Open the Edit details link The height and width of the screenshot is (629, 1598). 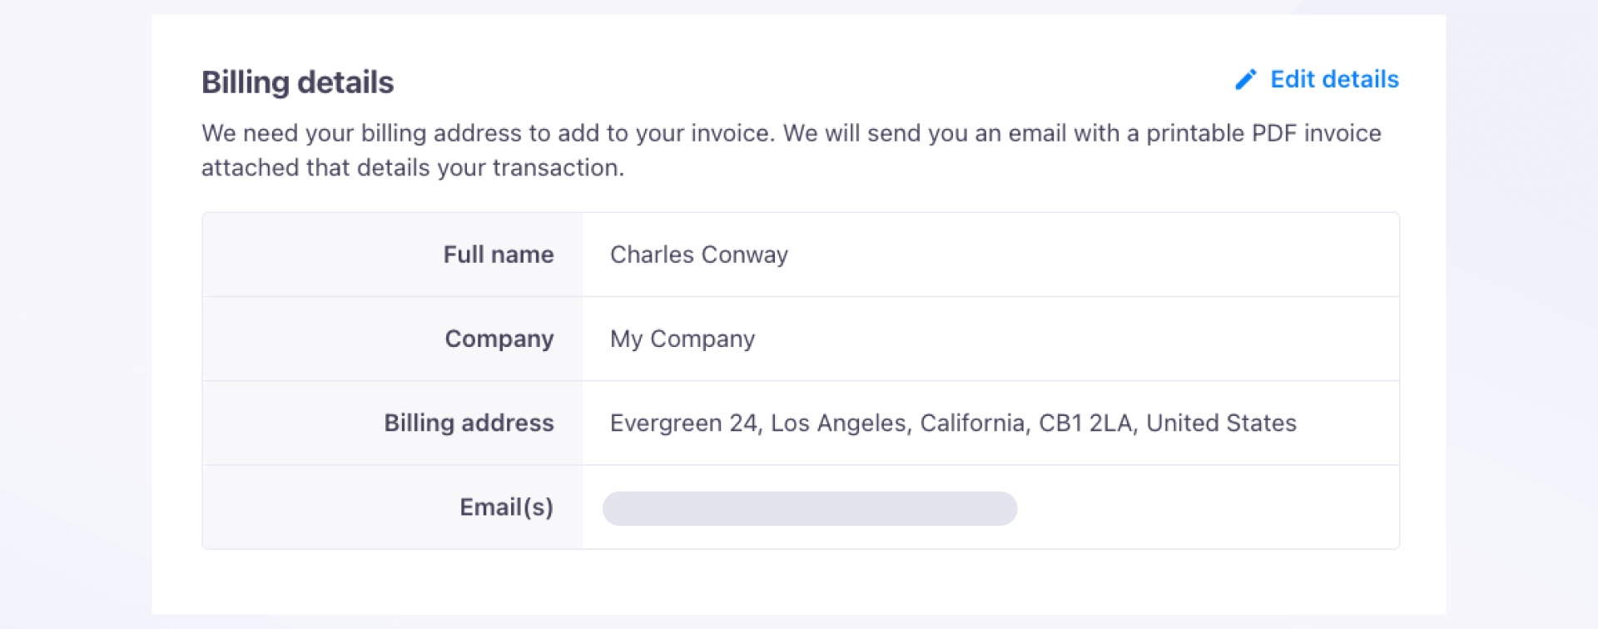click(x=1333, y=80)
